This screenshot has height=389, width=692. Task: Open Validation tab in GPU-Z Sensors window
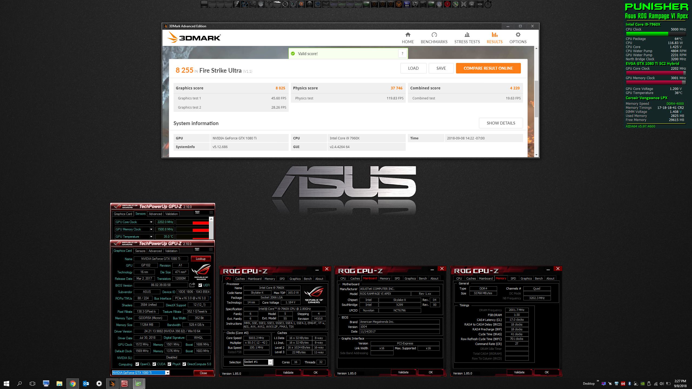(x=171, y=214)
